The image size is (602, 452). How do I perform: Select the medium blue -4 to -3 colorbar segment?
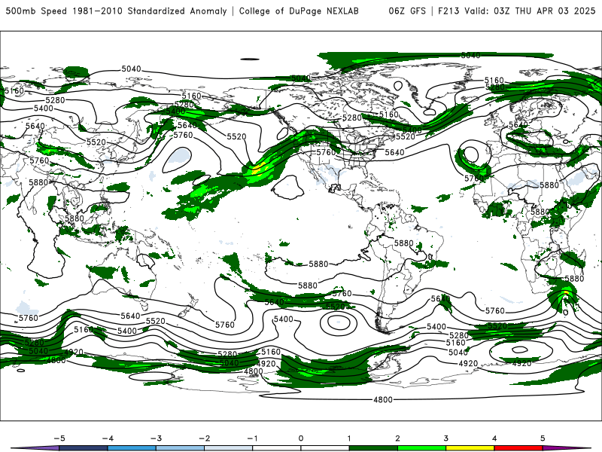[x=132, y=448]
